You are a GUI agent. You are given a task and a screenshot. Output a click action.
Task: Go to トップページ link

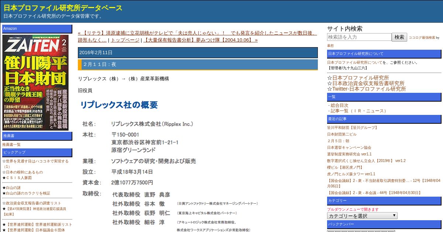coord(125,40)
